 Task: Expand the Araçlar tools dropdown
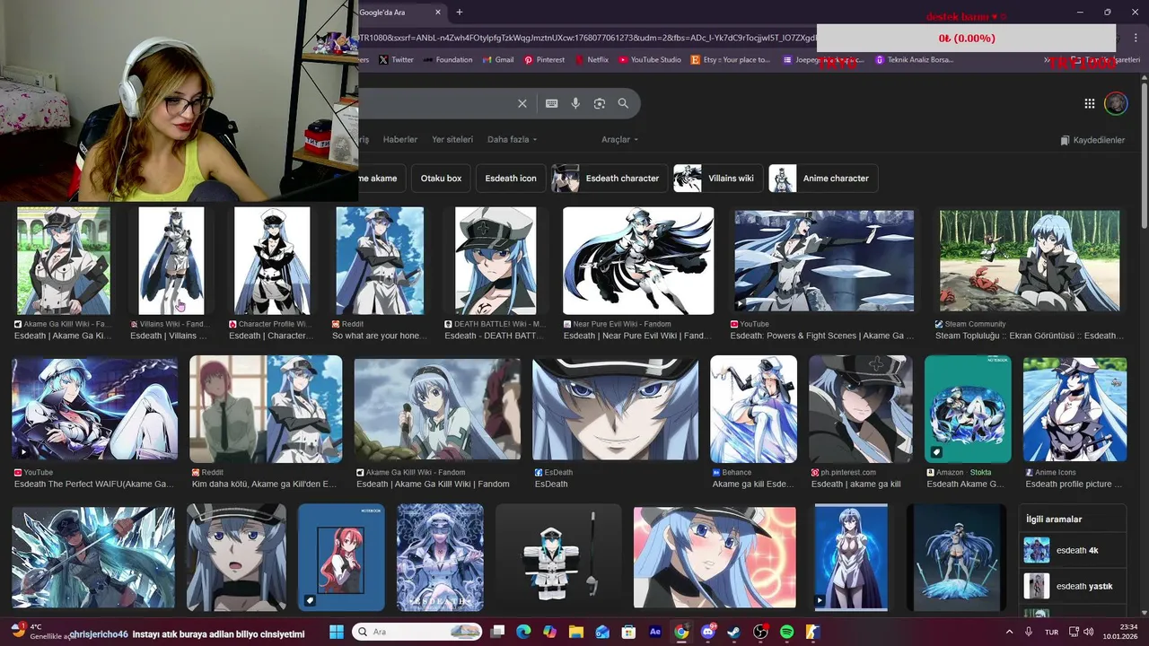pos(619,140)
